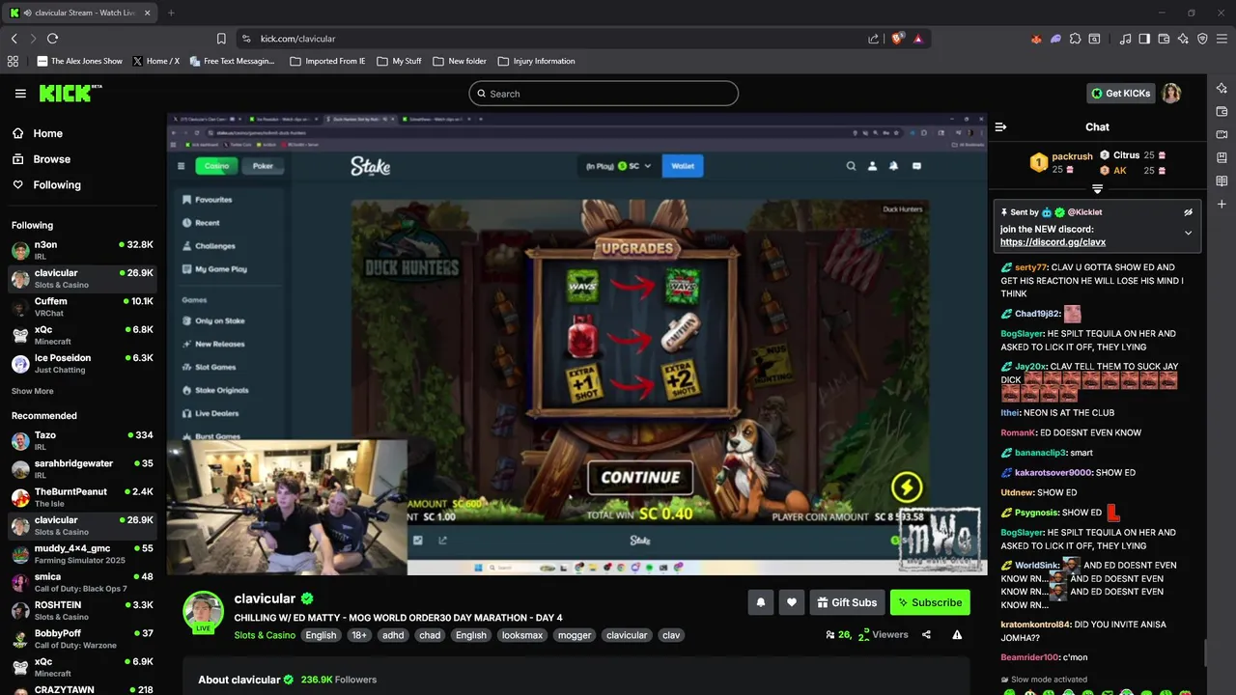Select the looksmax tag
Screen dimensions: 1236x695
click(x=522, y=635)
